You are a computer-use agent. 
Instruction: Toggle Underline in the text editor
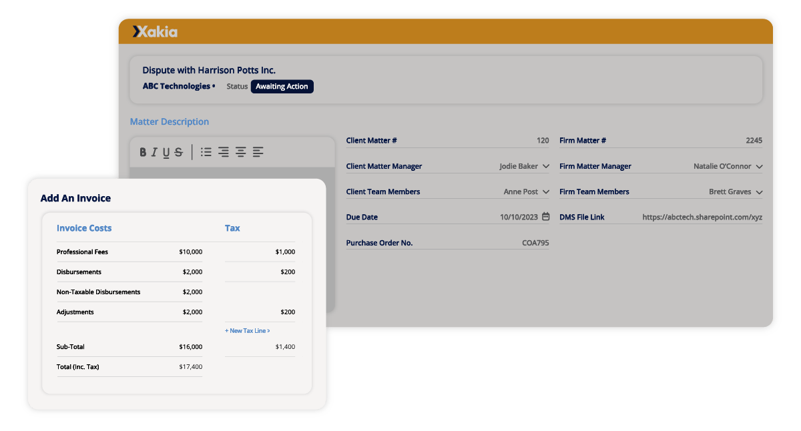point(166,151)
